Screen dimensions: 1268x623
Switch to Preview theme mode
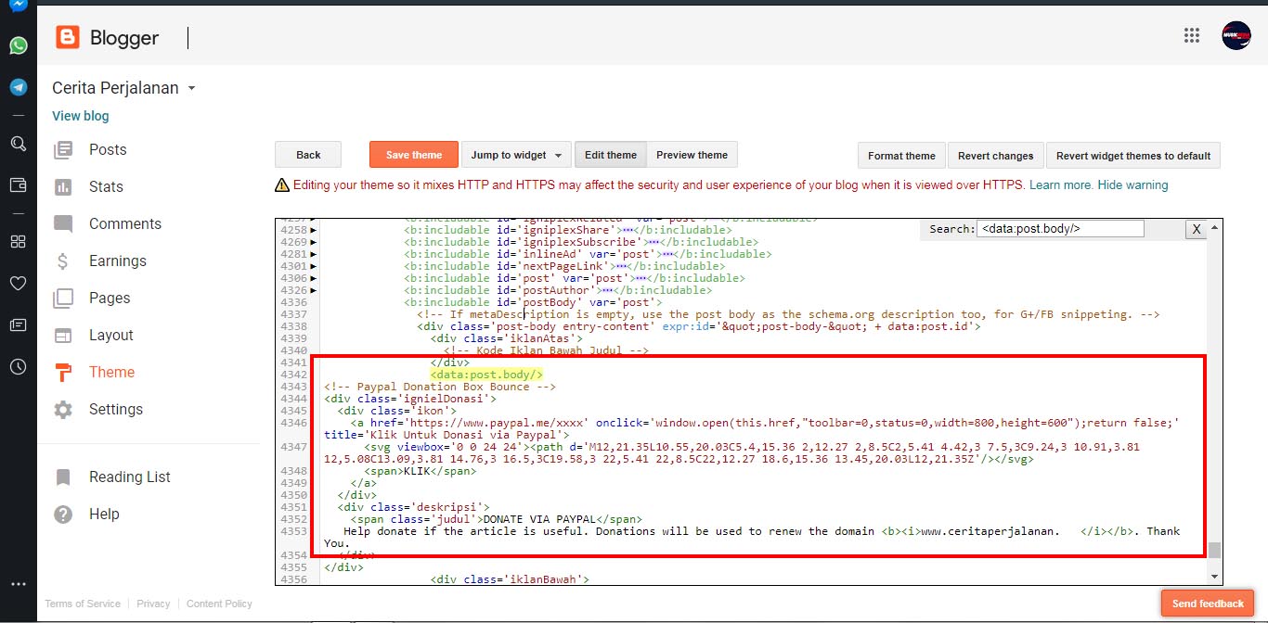pos(692,155)
